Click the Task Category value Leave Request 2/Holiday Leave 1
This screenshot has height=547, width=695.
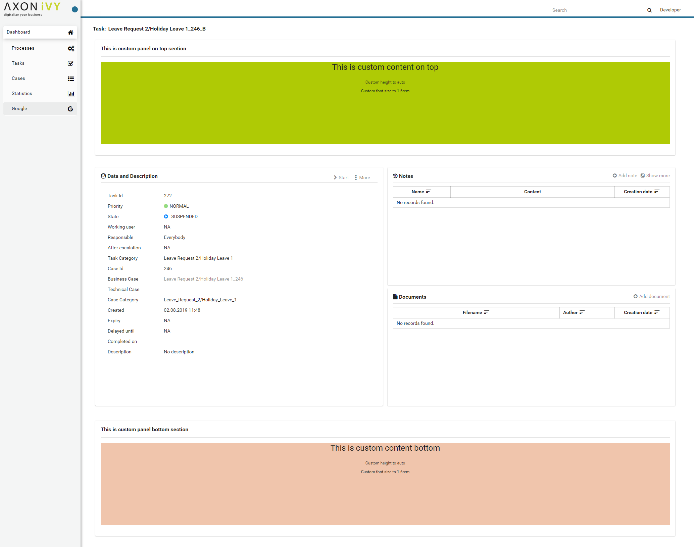[x=198, y=258]
